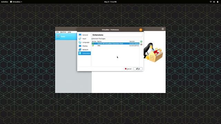Open the Input preferences section
This screenshot has width=221, height=124.
pos(84,39)
